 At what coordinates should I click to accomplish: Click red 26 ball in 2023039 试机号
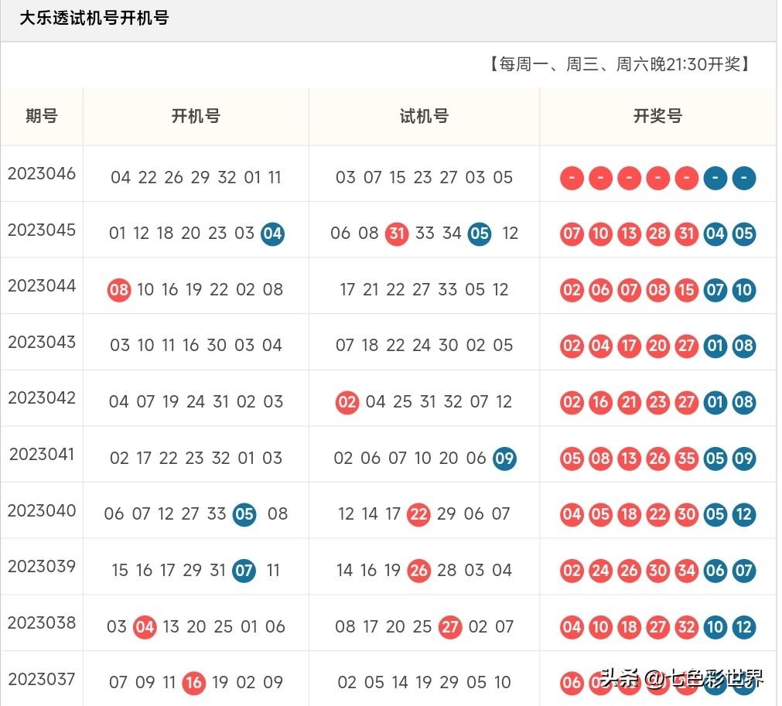pos(418,571)
